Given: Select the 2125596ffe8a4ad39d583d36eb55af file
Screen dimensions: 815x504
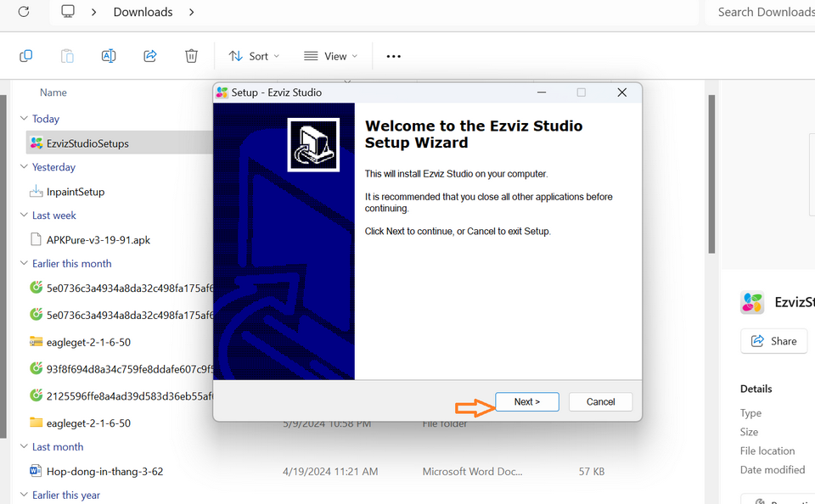Looking at the screenshot, I should [x=129, y=396].
